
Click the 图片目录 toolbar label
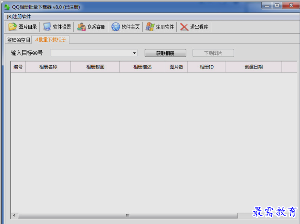[x=27, y=27]
